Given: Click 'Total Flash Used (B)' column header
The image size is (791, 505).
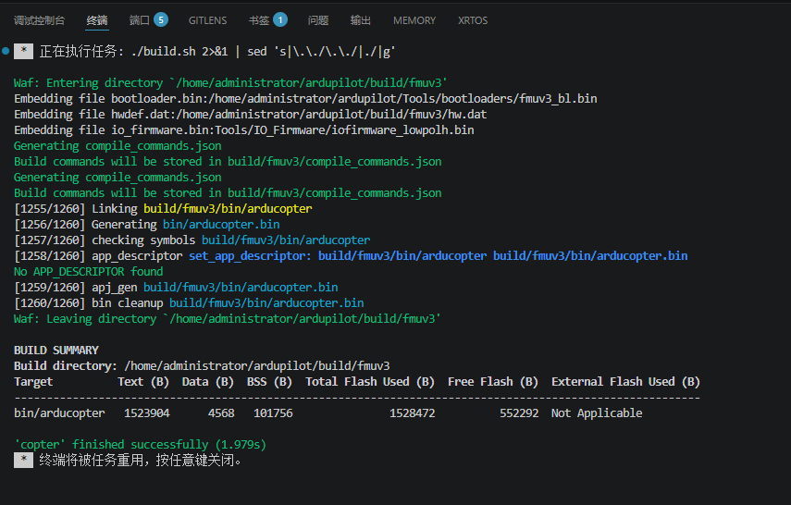Looking at the screenshot, I should click(x=370, y=381).
